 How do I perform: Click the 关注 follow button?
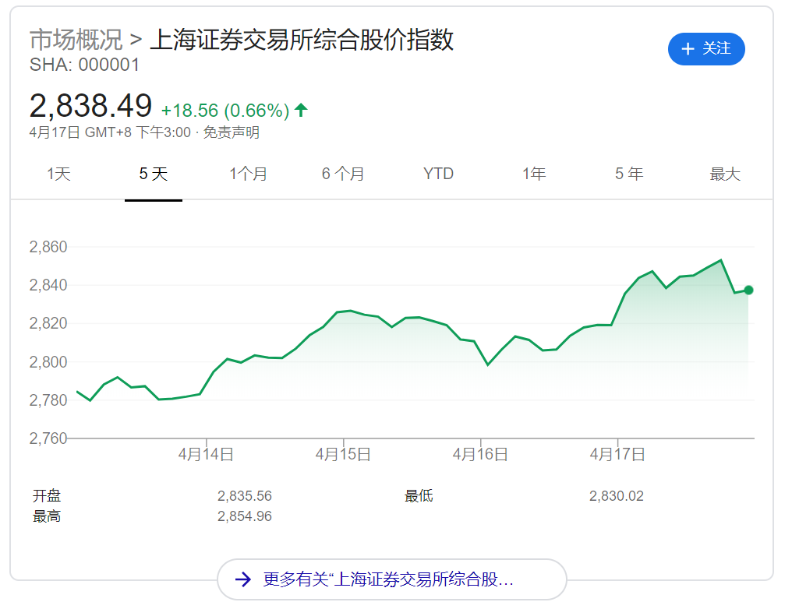click(706, 49)
